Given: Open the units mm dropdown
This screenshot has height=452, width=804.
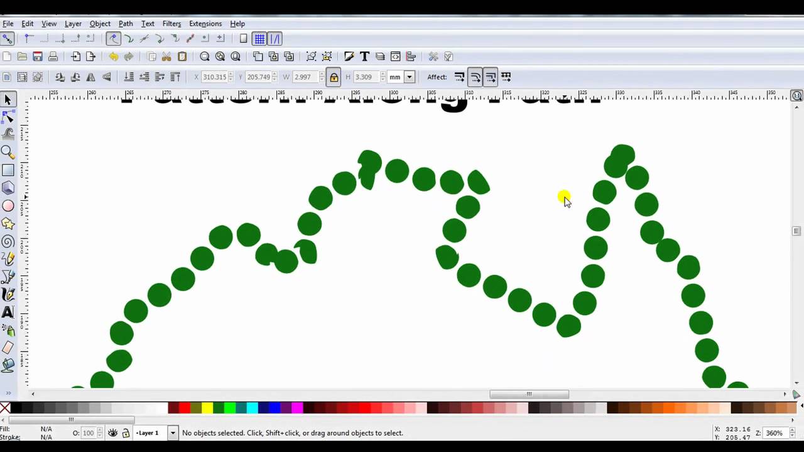Looking at the screenshot, I should coord(410,77).
